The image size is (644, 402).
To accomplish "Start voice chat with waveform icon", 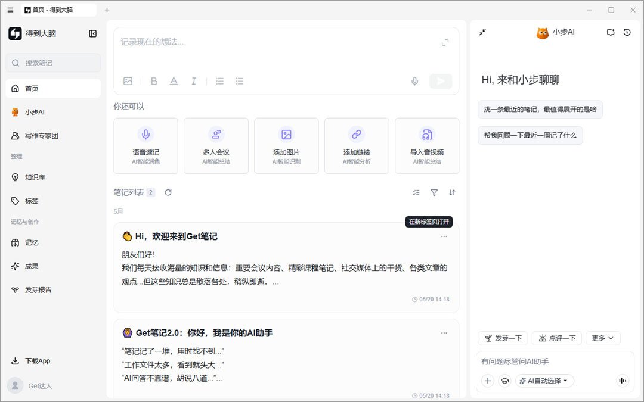I will 623,381.
